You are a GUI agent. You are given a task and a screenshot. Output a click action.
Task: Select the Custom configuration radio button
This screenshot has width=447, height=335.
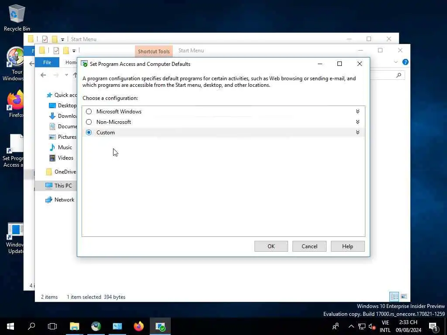point(89,133)
